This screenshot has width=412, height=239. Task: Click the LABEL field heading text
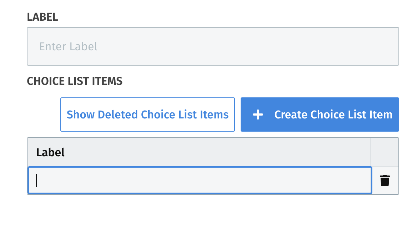(x=42, y=17)
